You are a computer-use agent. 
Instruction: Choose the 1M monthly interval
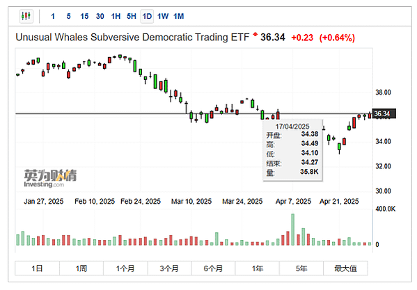(179, 17)
